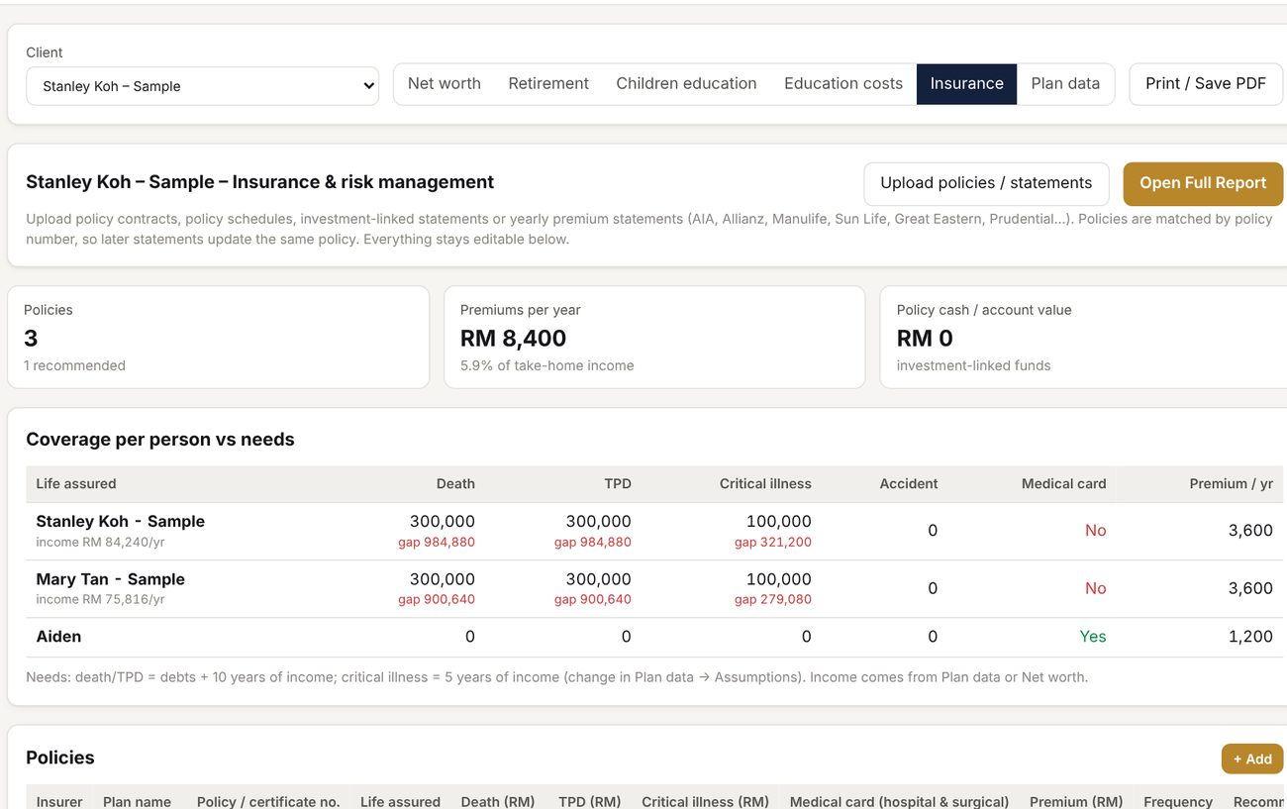The height and width of the screenshot is (809, 1287).
Task: Select the Policy cash / account value card
Action: point(1083,338)
